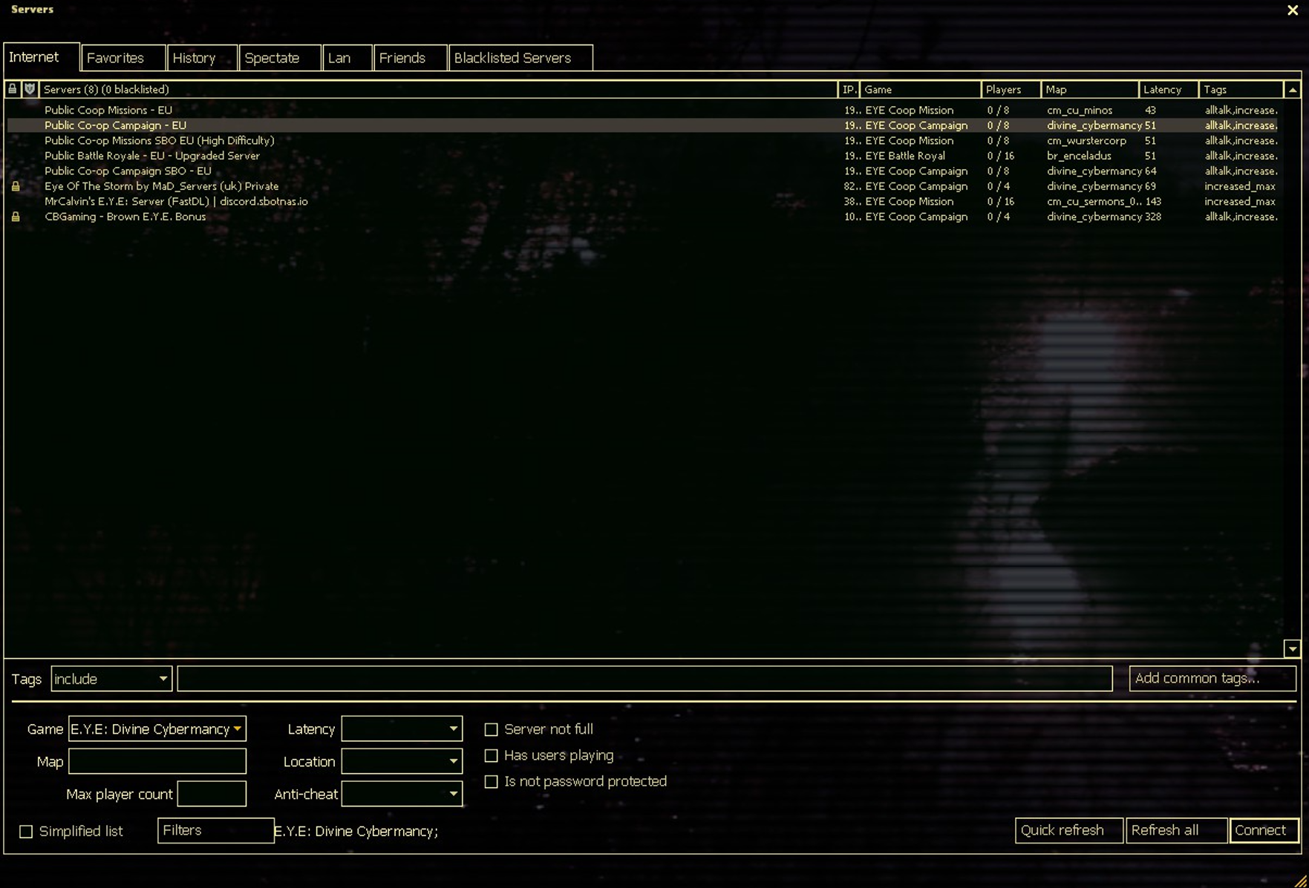Select CBGaming - Brown E.Y.E. Bonus row
The width and height of the screenshot is (1309, 888).
(643, 217)
